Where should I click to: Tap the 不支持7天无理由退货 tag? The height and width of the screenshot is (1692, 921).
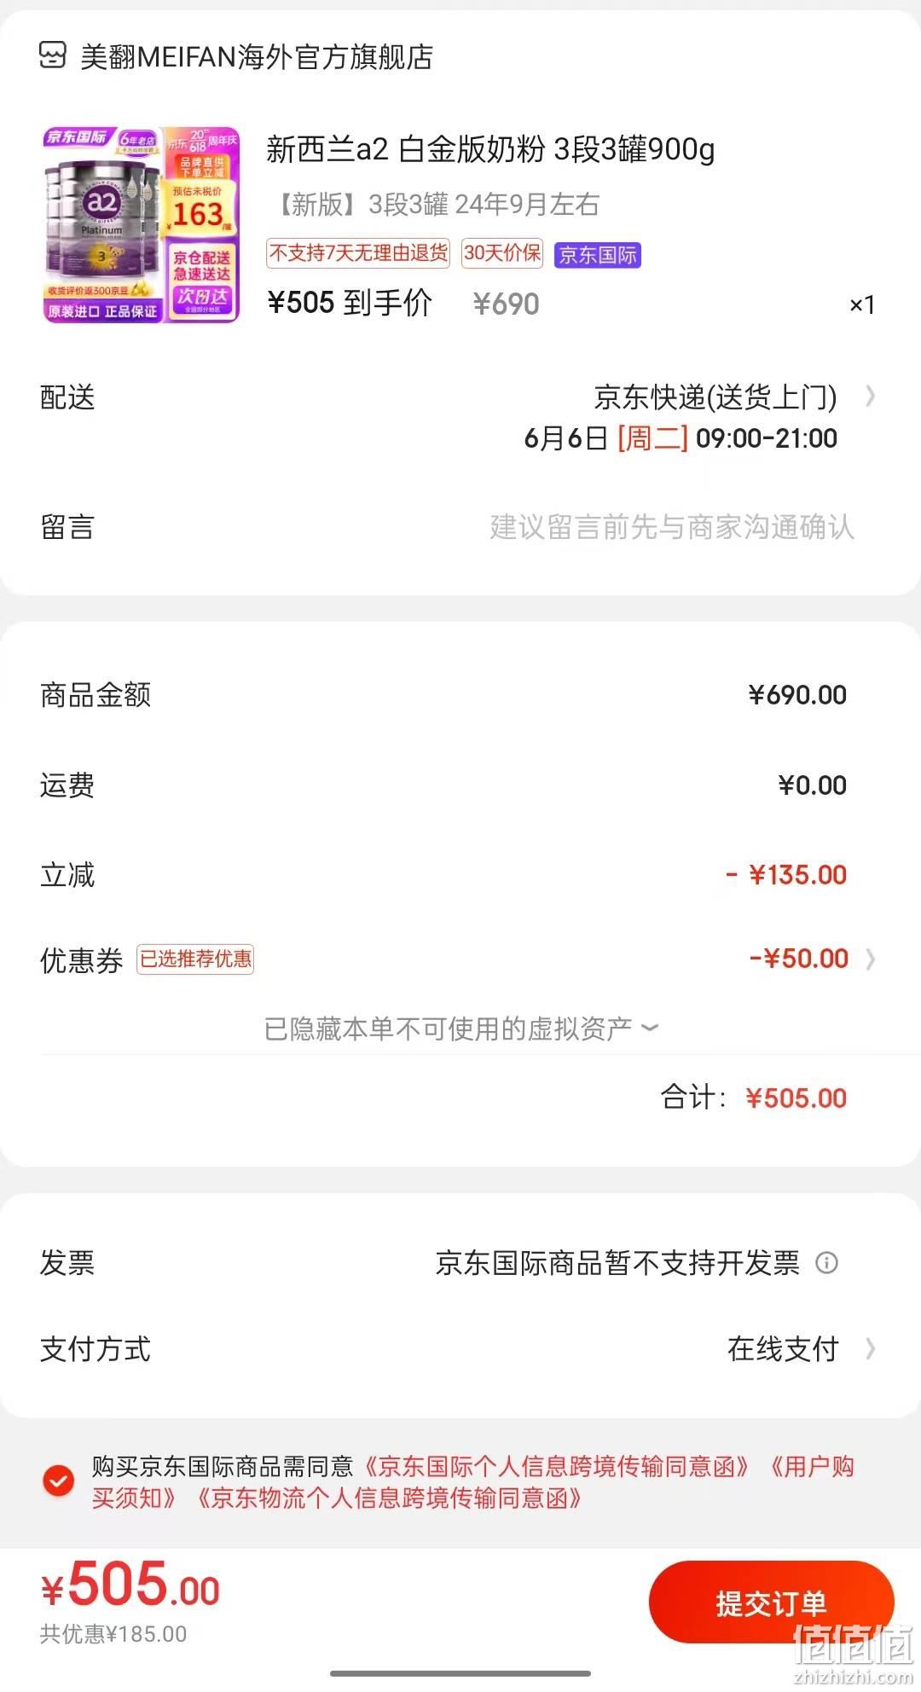(x=358, y=253)
